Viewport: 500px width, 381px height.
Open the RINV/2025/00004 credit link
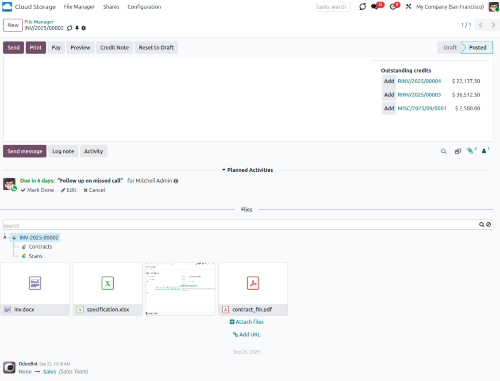click(419, 81)
